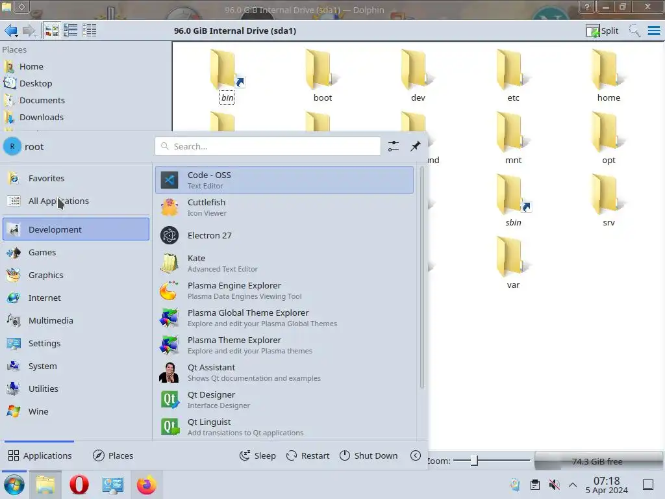Screen dimensions: 665x499
Task: Select the srv folder
Action: (x=609, y=201)
